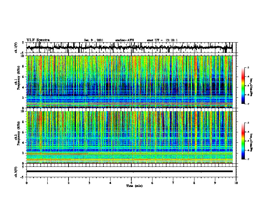Click time axis tick label "3"
The height and width of the screenshot is (205, 266).
[x=89, y=183]
